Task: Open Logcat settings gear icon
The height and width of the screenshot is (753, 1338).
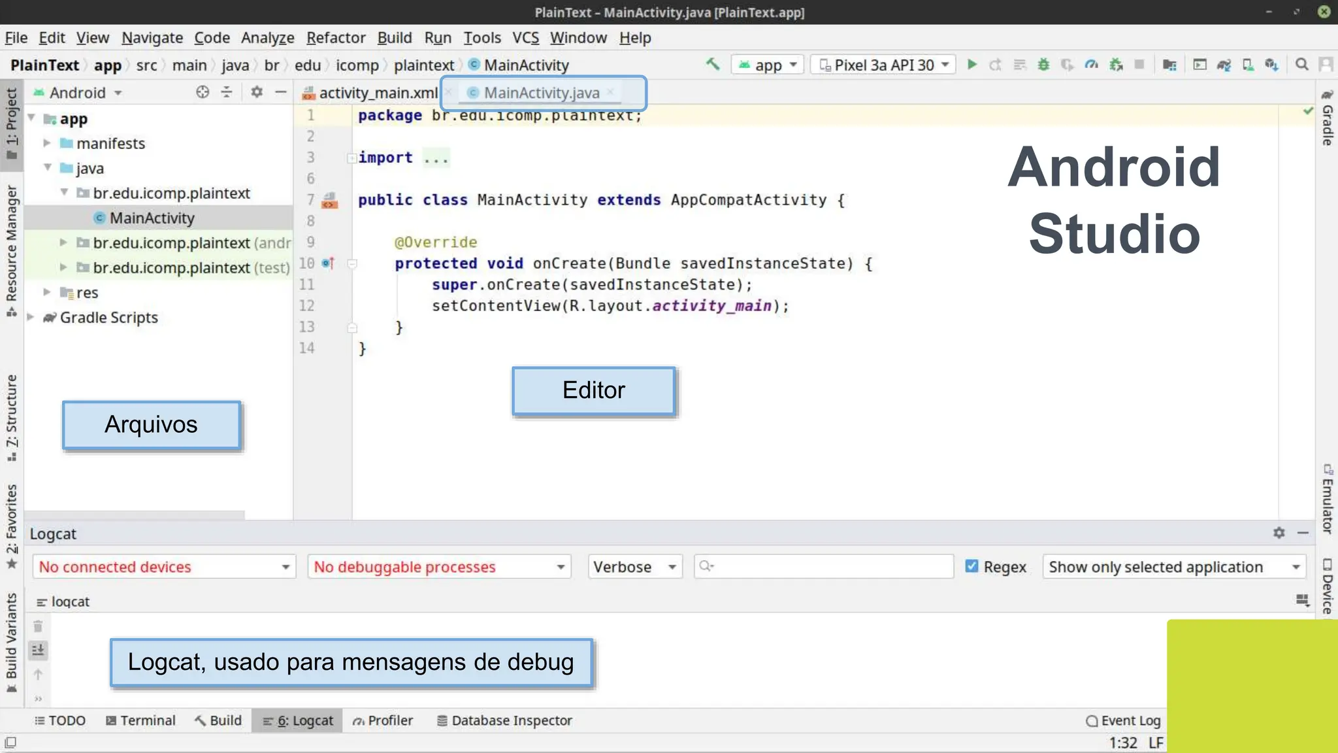Action: point(1279,533)
